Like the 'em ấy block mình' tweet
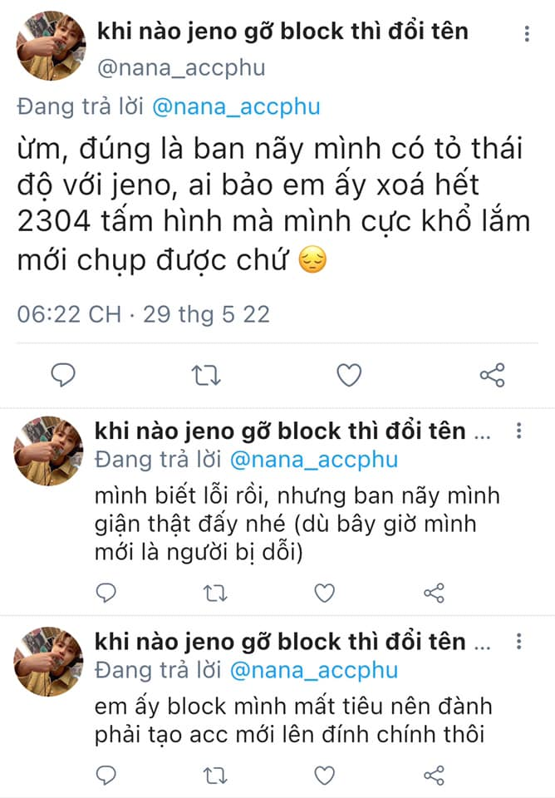 point(325,775)
